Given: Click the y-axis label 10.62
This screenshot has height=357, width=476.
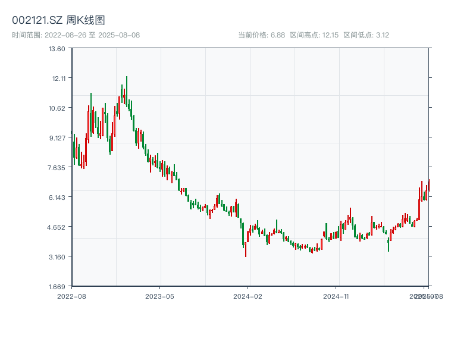Looking at the screenshot, I should click(57, 108).
